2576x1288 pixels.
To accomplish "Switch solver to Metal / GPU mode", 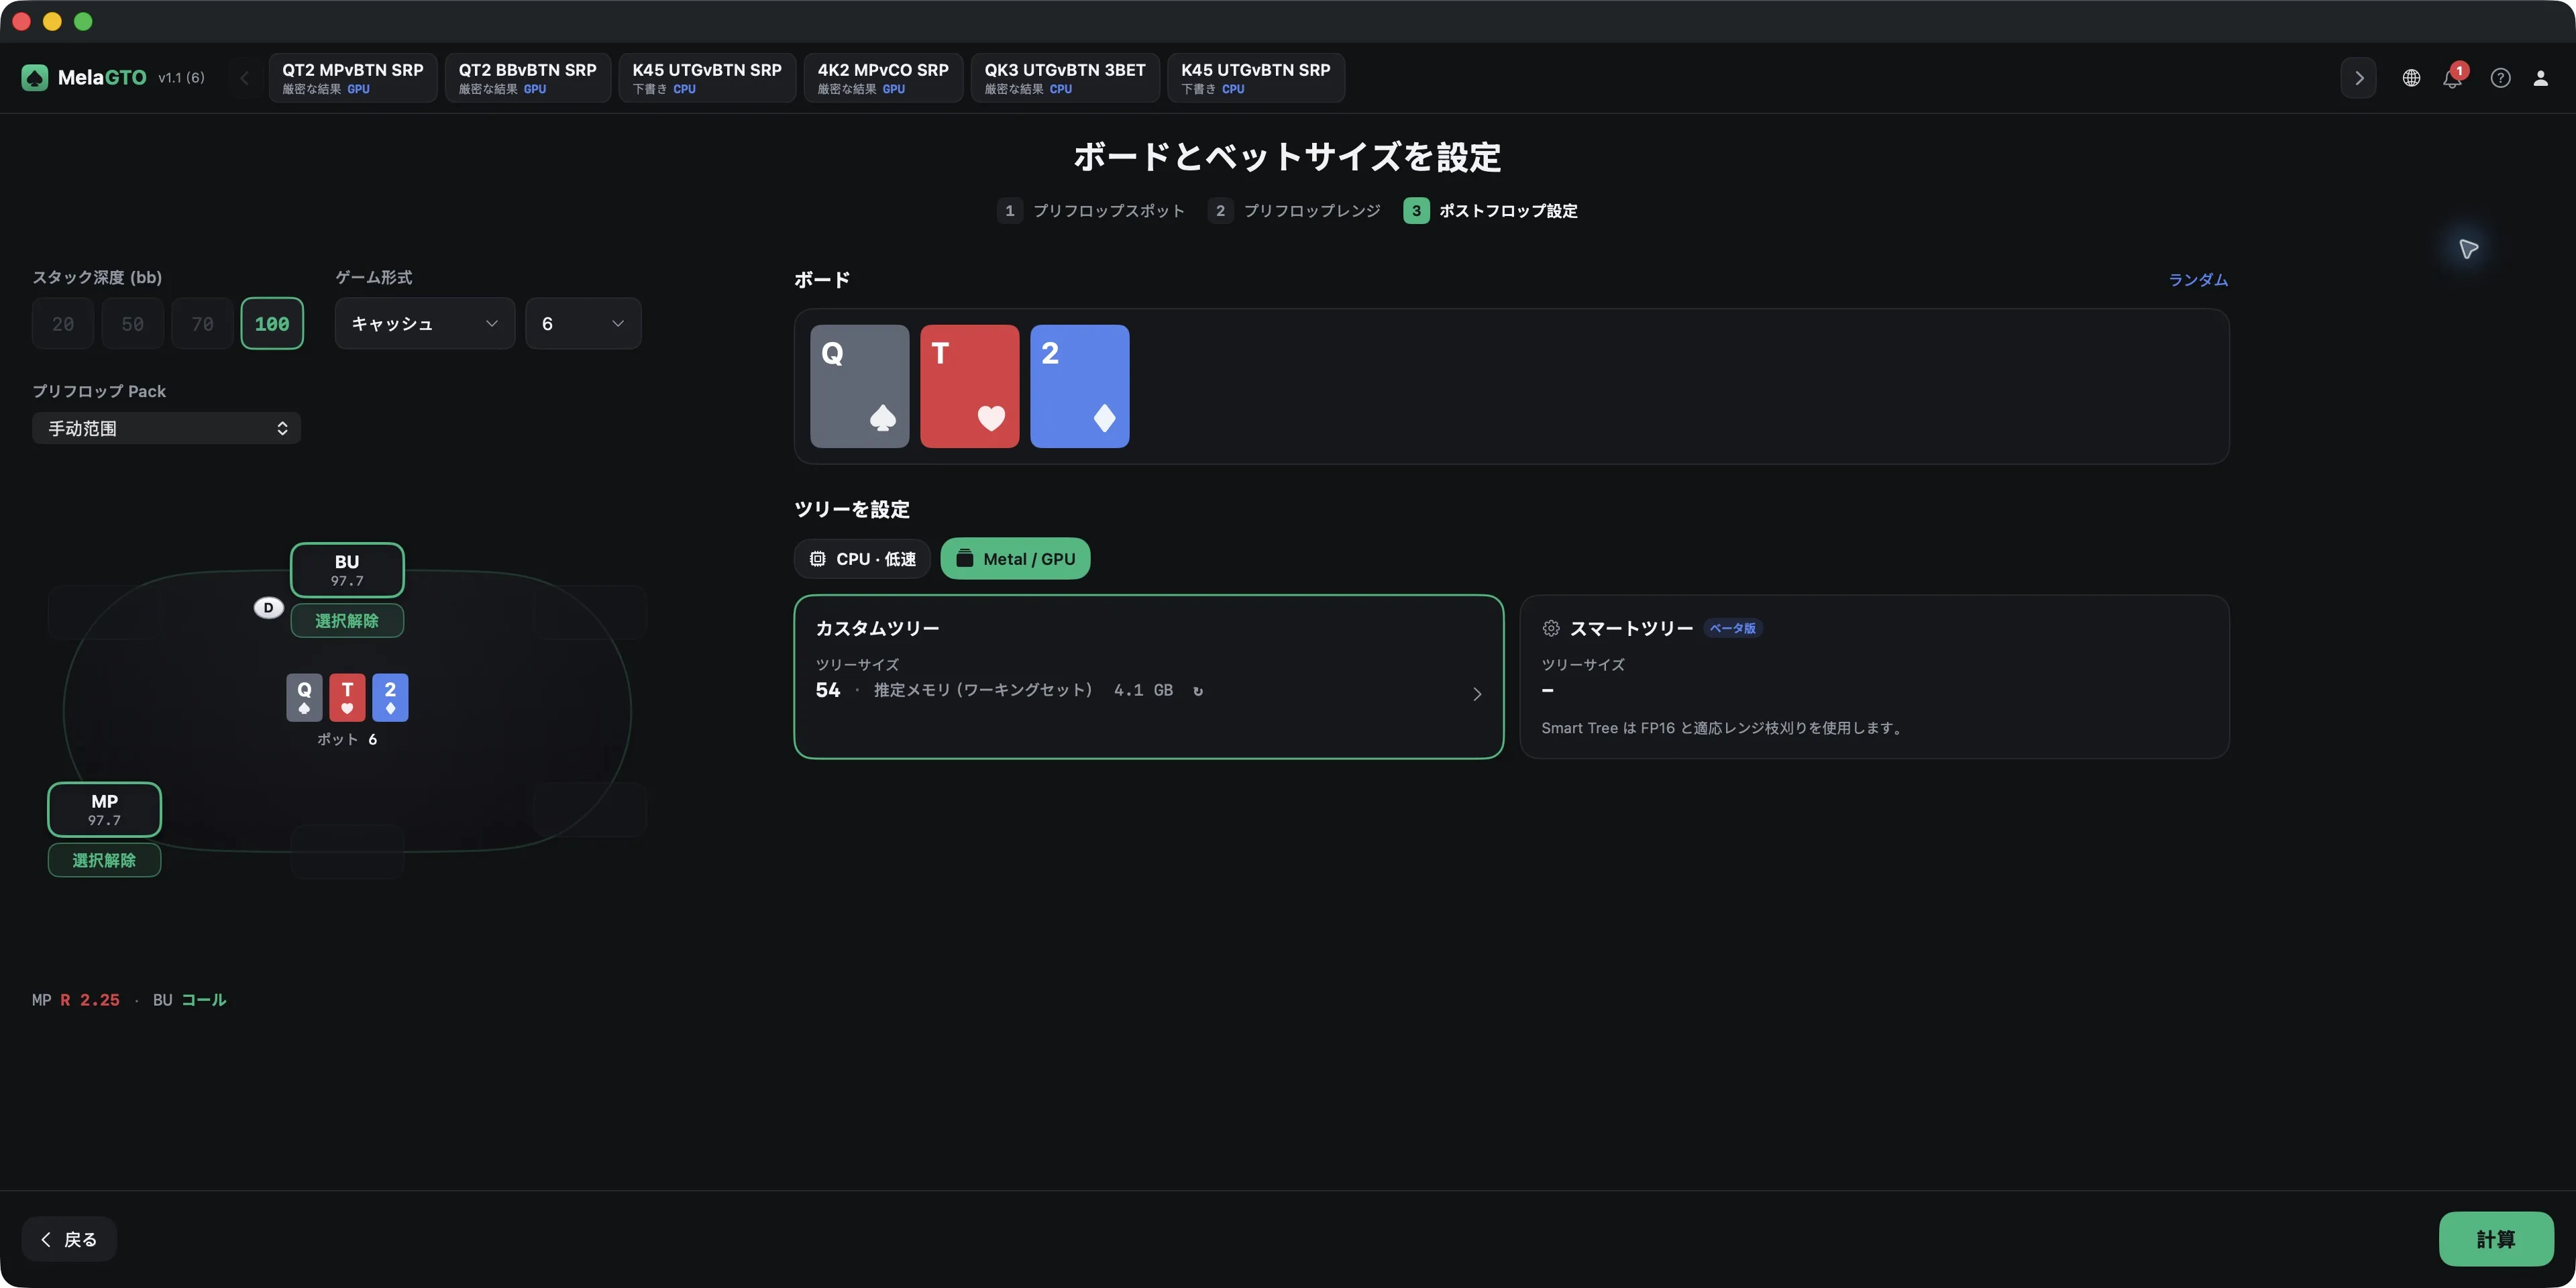I will 1015,559.
